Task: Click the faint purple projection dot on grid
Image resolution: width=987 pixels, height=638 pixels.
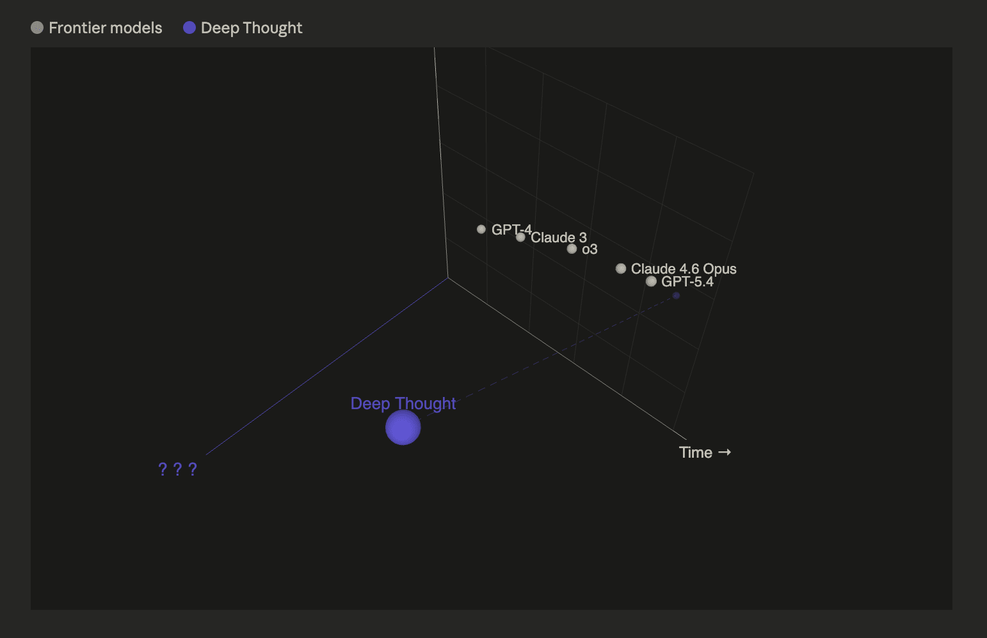Action: pos(676,295)
